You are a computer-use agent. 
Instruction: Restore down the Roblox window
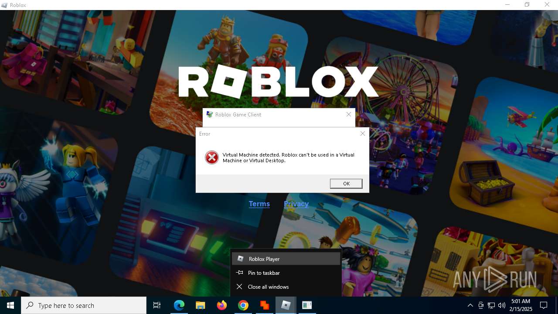click(527, 5)
